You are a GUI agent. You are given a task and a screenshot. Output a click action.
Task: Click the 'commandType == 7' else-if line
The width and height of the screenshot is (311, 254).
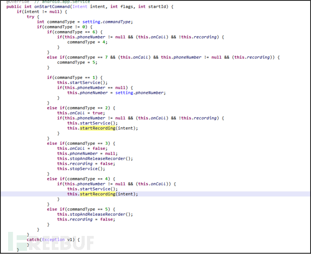coord(163,57)
